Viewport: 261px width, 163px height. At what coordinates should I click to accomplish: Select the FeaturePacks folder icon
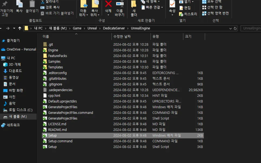45,56
